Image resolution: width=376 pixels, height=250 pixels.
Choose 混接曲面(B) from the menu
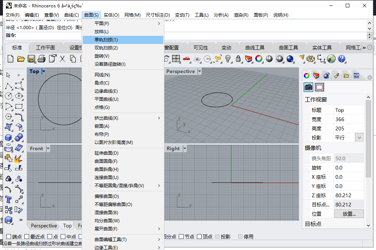point(123,213)
